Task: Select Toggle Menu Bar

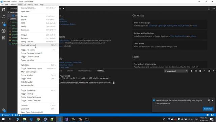Action: pyautogui.click(x=38, y=60)
